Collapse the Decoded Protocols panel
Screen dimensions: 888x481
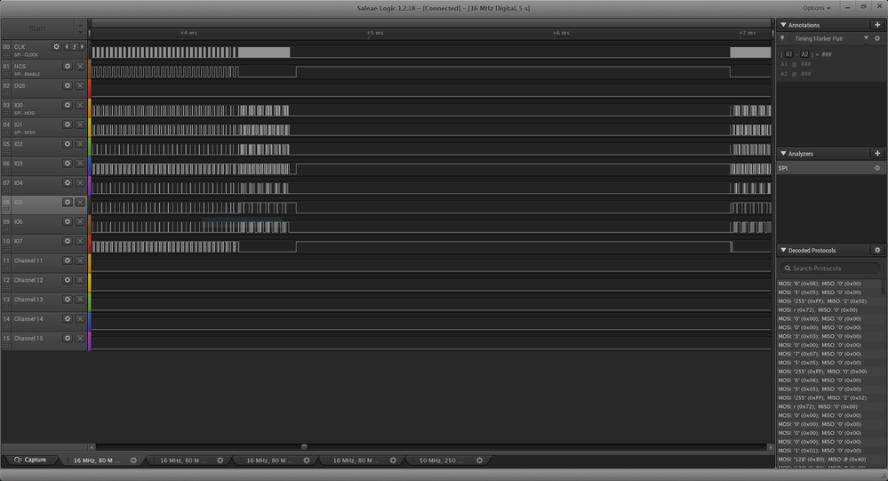point(783,250)
